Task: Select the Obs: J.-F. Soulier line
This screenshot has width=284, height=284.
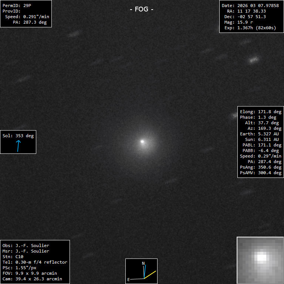Action: pos(26,246)
